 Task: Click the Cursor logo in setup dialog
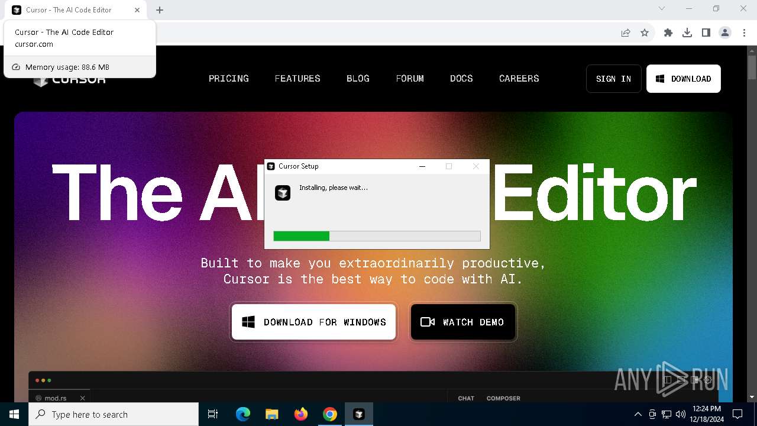283,193
